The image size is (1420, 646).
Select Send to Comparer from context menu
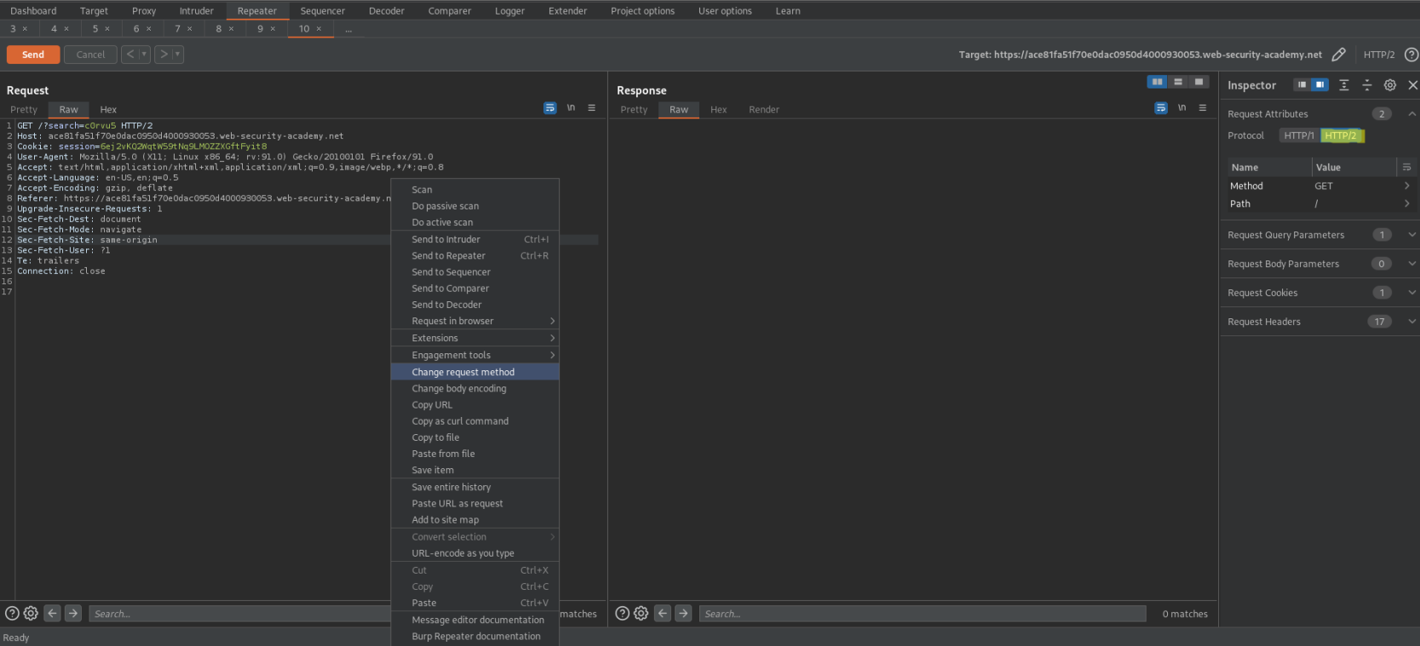point(474,288)
